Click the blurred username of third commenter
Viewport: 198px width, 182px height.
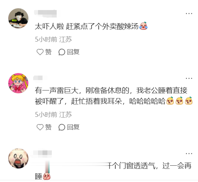coord(43,153)
